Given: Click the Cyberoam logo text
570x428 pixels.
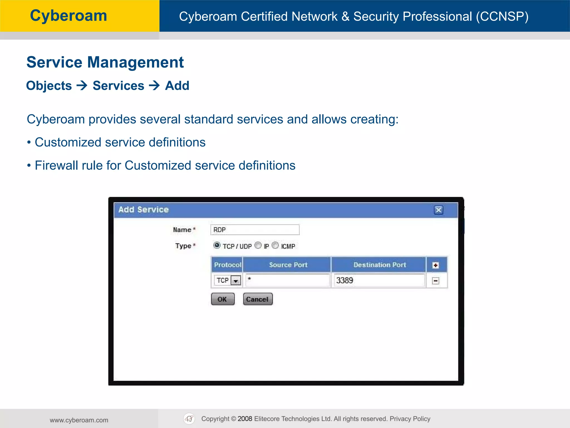Looking at the screenshot, I should 68,16.
